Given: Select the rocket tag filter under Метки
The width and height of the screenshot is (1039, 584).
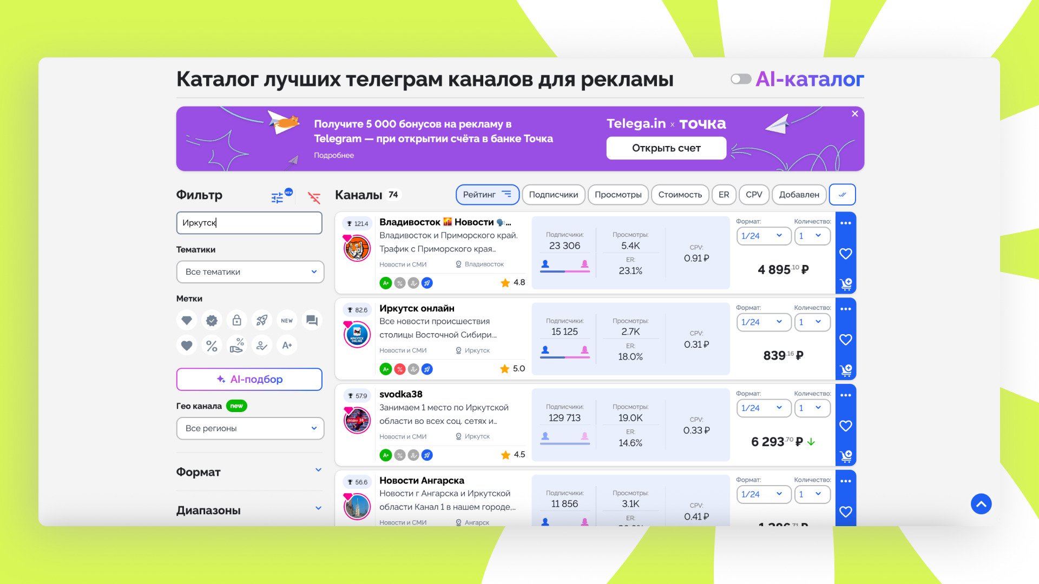Looking at the screenshot, I should coord(262,320).
